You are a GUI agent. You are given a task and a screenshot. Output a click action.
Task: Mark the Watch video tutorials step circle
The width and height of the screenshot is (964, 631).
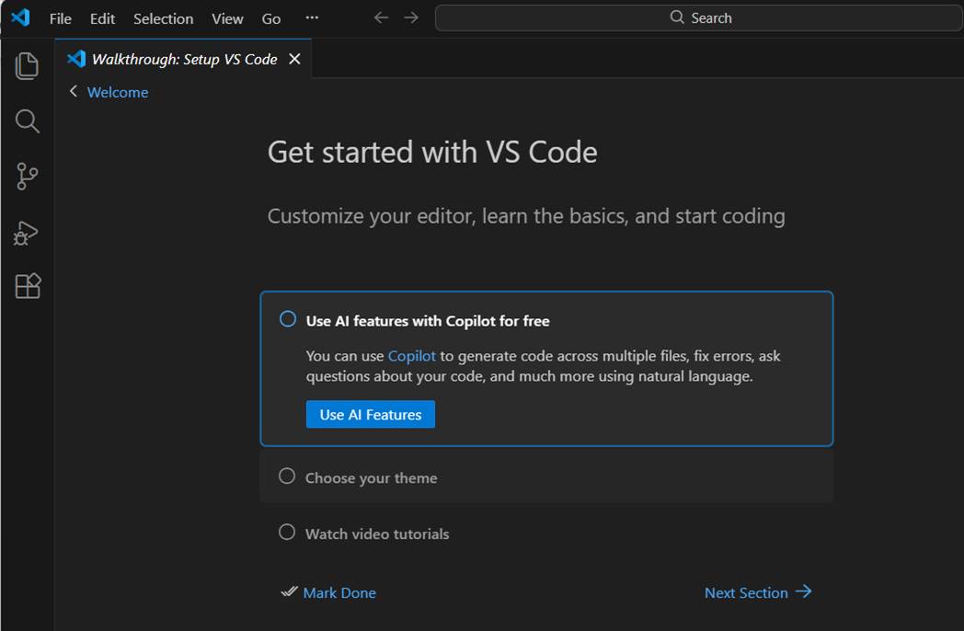(287, 533)
